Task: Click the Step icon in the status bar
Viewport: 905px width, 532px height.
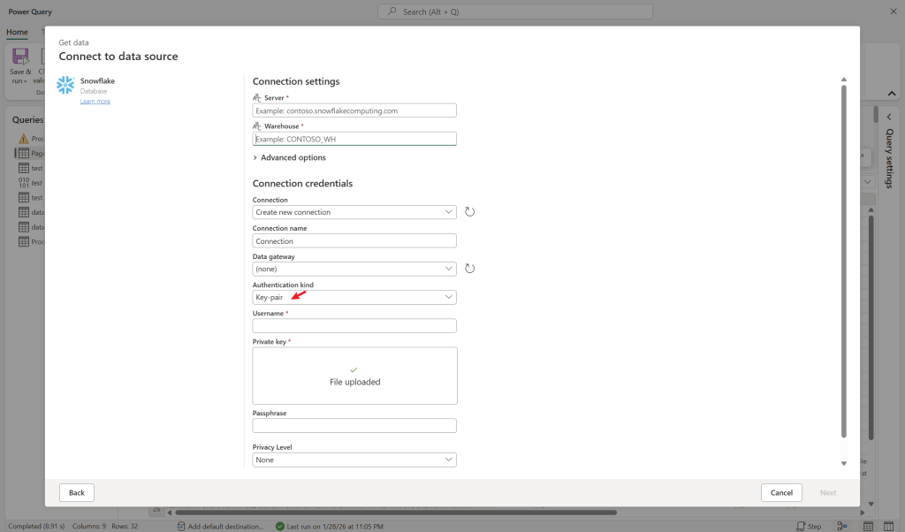Action: pyautogui.click(x=801, y=526)
